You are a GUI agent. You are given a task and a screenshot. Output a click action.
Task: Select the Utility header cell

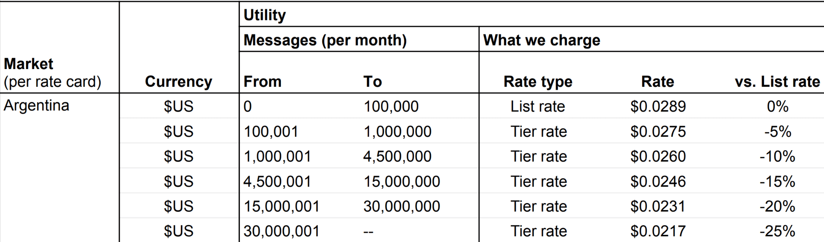(265, 15)
